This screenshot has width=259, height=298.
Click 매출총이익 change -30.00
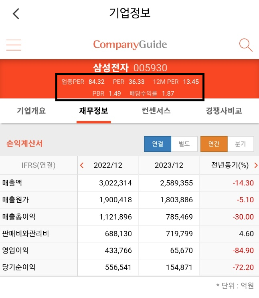(x=243, y=217)
